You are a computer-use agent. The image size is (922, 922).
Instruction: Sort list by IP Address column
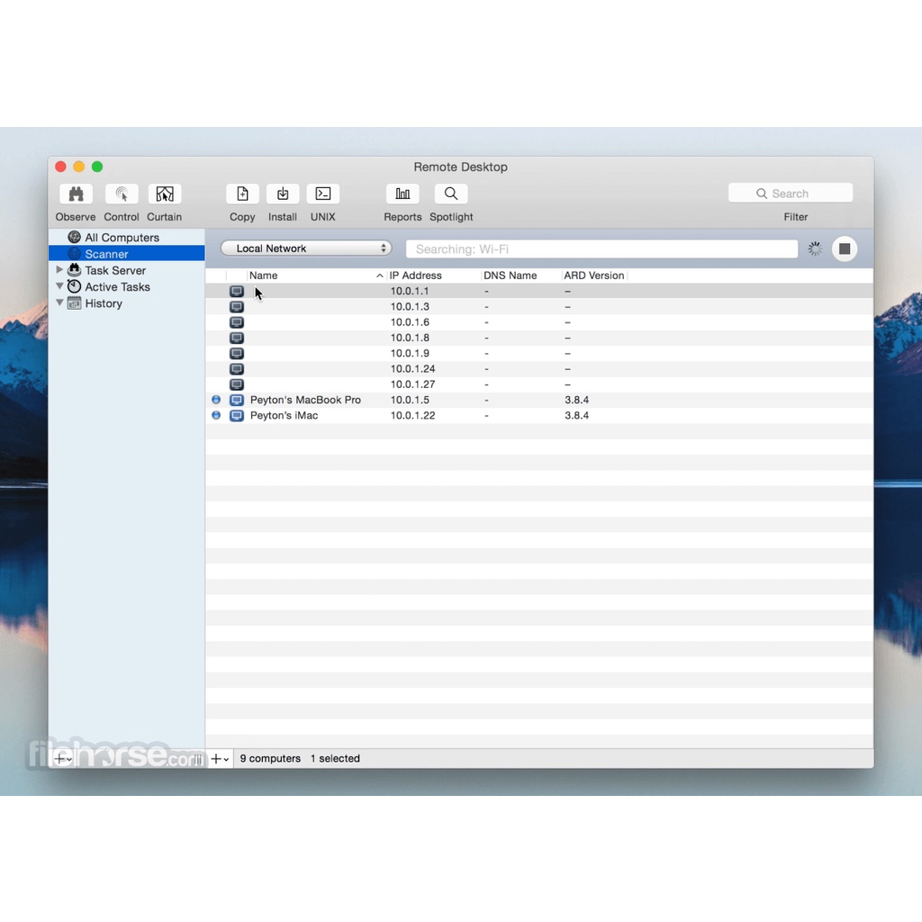(x=415, y=276)
